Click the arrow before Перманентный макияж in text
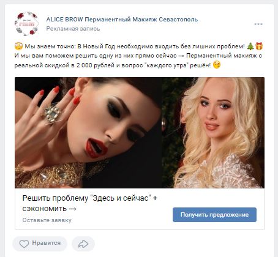Image resolution: width=278 pixels, height=257 pixels. point(181,56)
